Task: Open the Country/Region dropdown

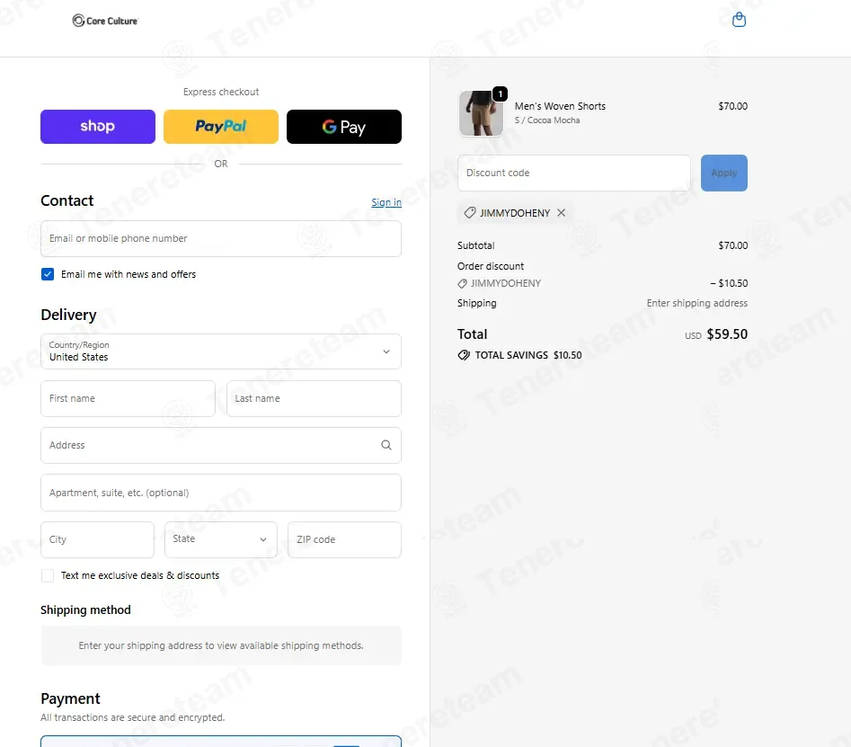Action: tap(221, 351)
